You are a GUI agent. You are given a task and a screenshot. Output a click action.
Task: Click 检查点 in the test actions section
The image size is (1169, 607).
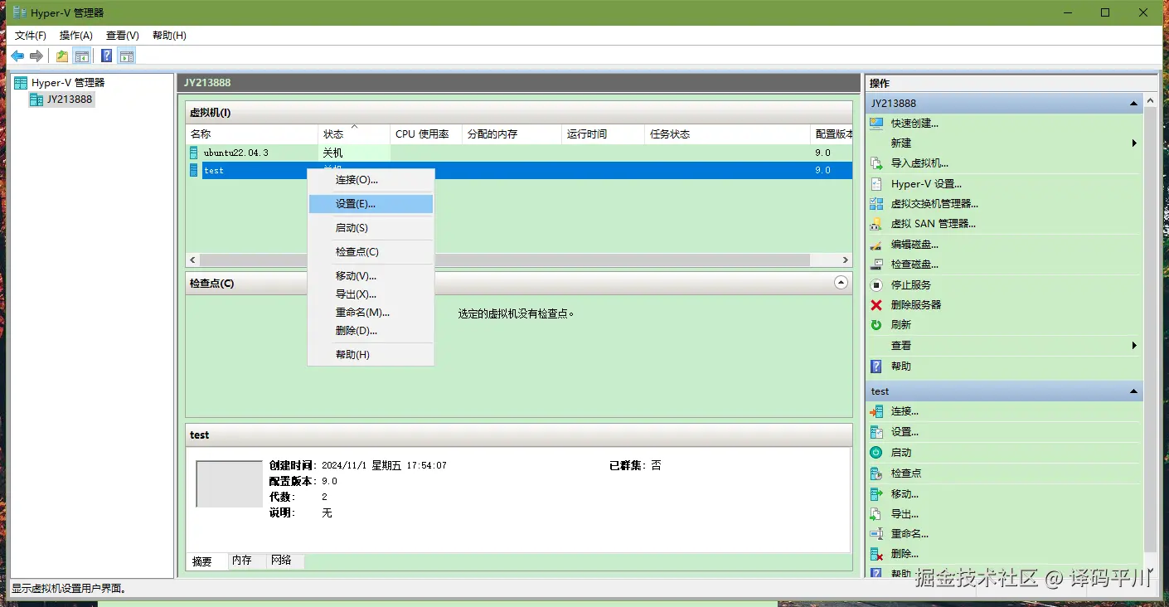[906, 473]
